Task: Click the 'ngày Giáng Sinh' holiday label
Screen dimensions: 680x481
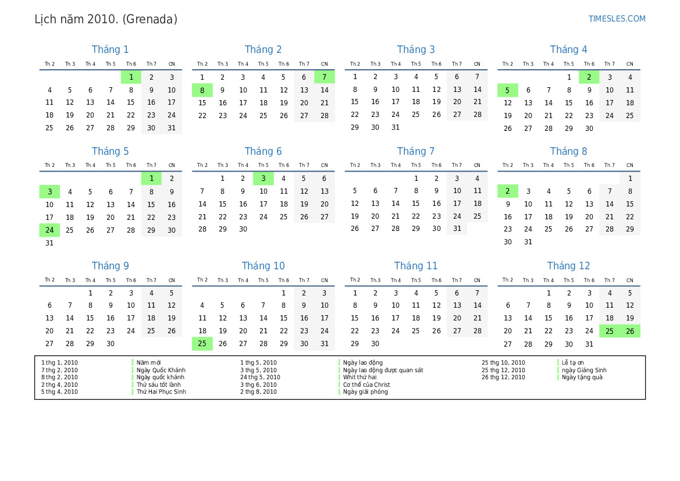Action: coord(584,370)
